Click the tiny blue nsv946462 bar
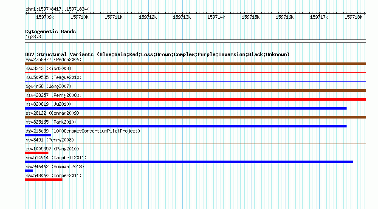 coord(29,171)
